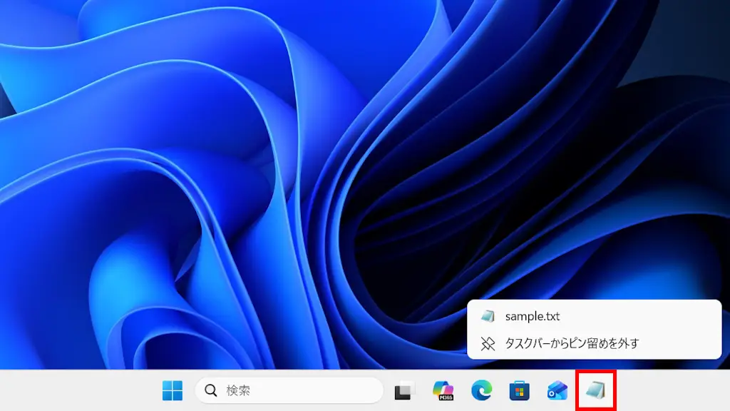Click the magnifier icon in search box
Screen dimensions: 730x411
pyautogui.click(x=211, y=390)
